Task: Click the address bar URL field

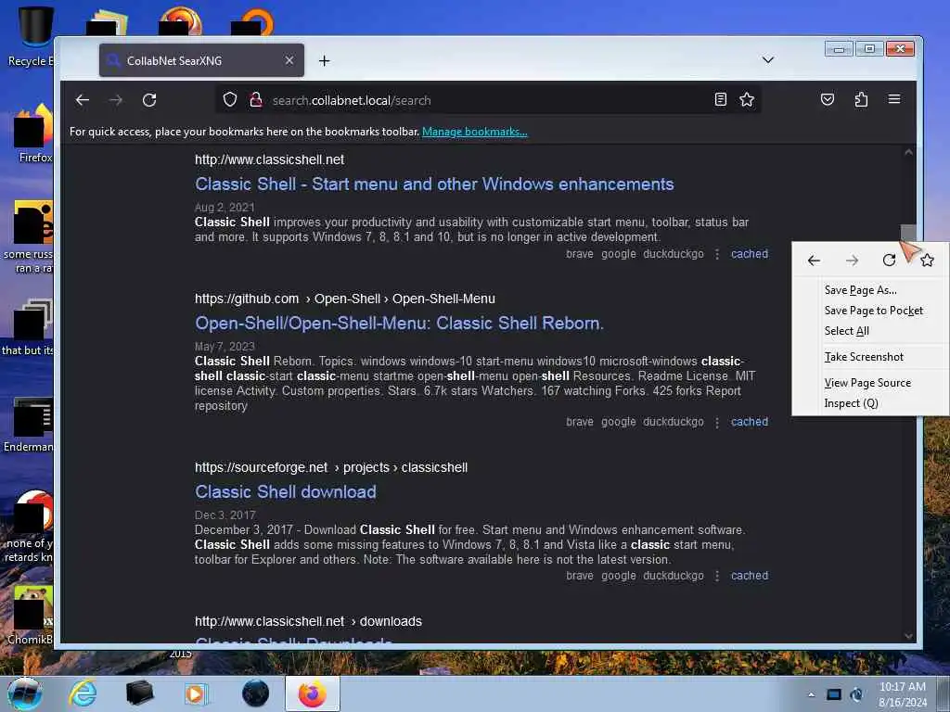Action: [x=490, y=100]
